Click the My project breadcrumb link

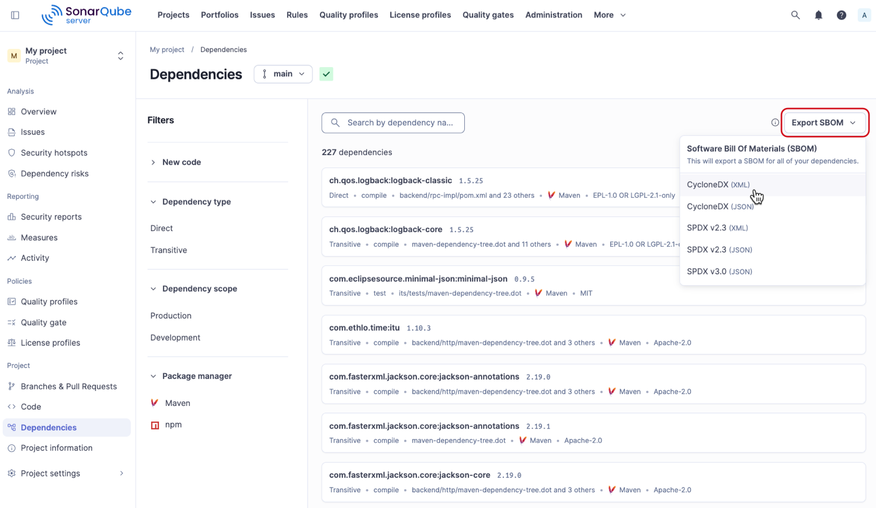[167, 50]
